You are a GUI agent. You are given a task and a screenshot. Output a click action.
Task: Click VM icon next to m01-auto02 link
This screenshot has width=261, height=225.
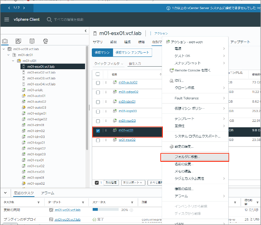115,82
